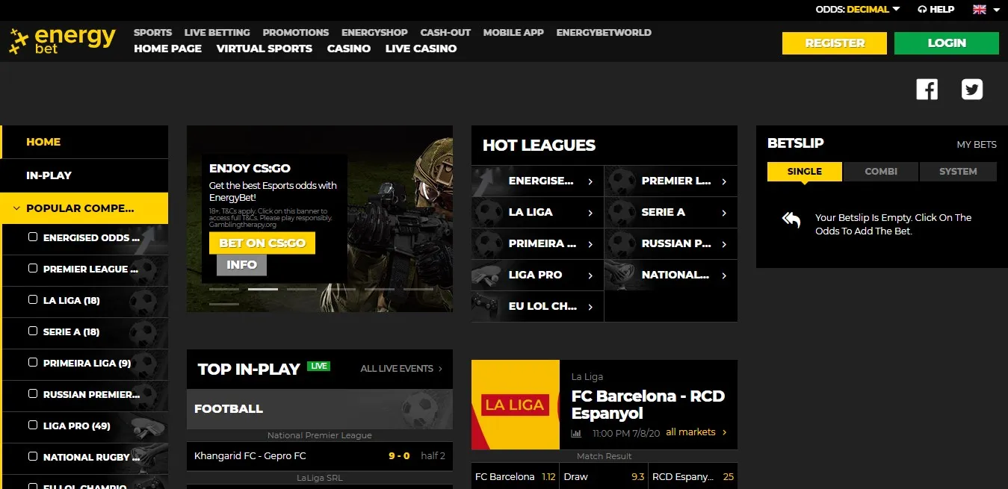Click the energybet logo
The height and width of the screenshot is (489, 1008).
point(63,40)
